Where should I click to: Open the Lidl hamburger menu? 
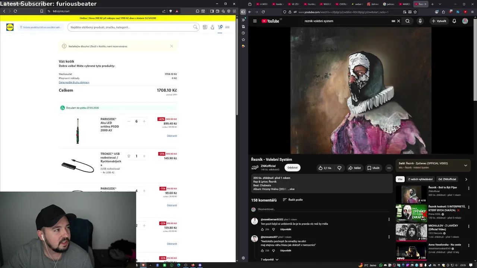[227, 27]
